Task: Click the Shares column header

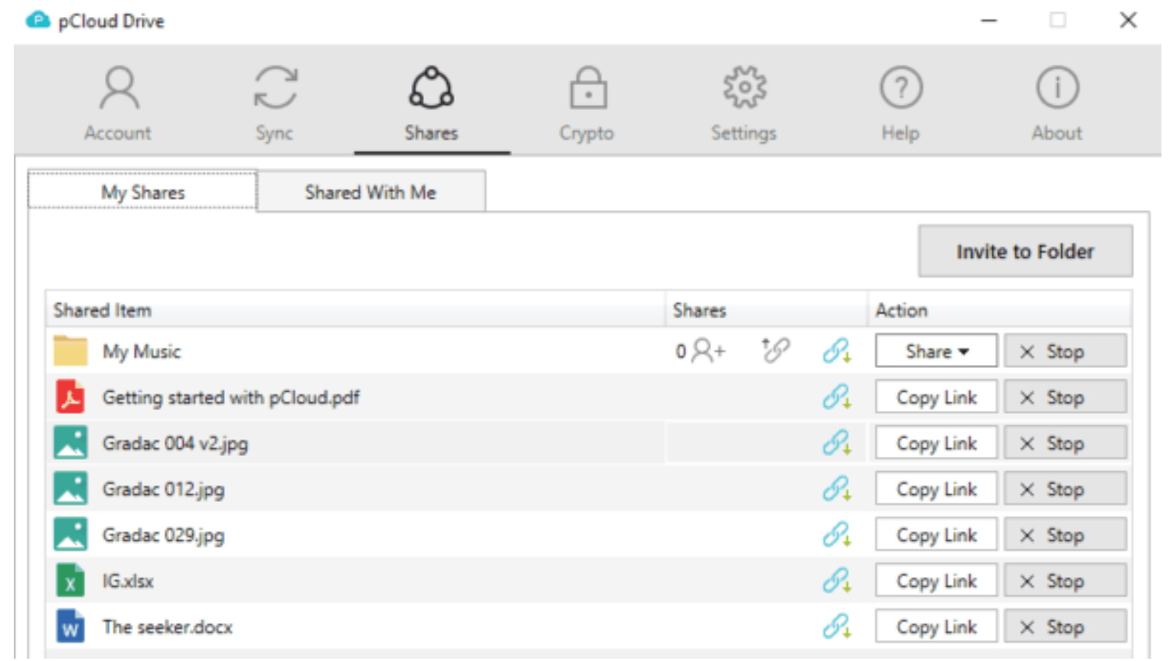Action: pos(766,310)
